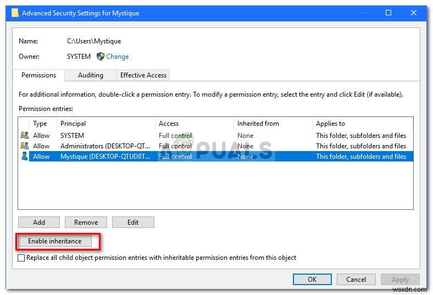The width and height of the screenshot is (433, 295).
Task: Click the Change owner link
Action: [x=118, y=57]
